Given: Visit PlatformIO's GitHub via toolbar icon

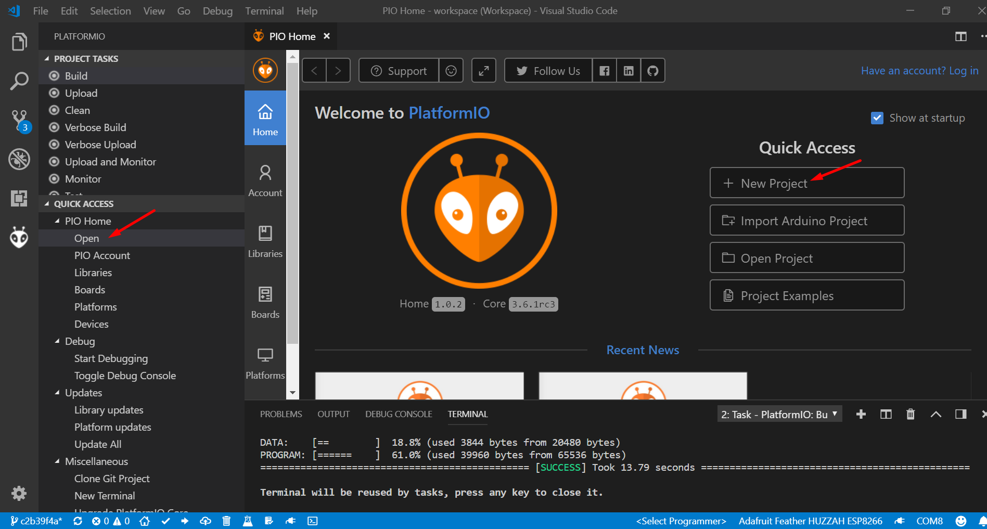Looking at the screenshot, I should (652, 70).
